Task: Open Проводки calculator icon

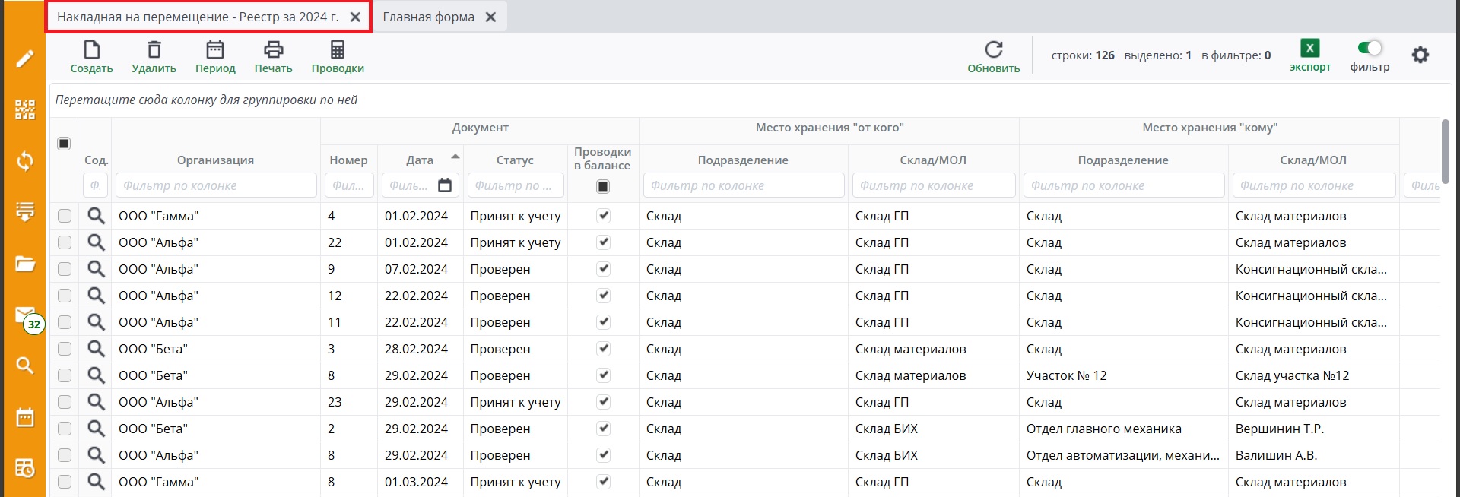Action: (337, 50)
